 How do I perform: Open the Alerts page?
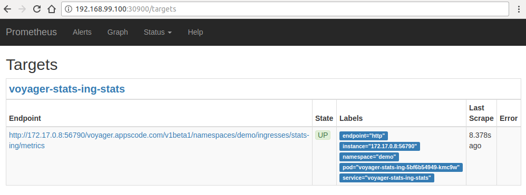pos(82,32)
